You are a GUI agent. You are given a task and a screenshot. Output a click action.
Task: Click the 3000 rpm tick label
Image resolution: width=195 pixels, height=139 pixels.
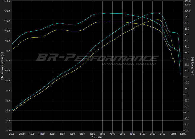pyautogui.click(x=32, y=134)
